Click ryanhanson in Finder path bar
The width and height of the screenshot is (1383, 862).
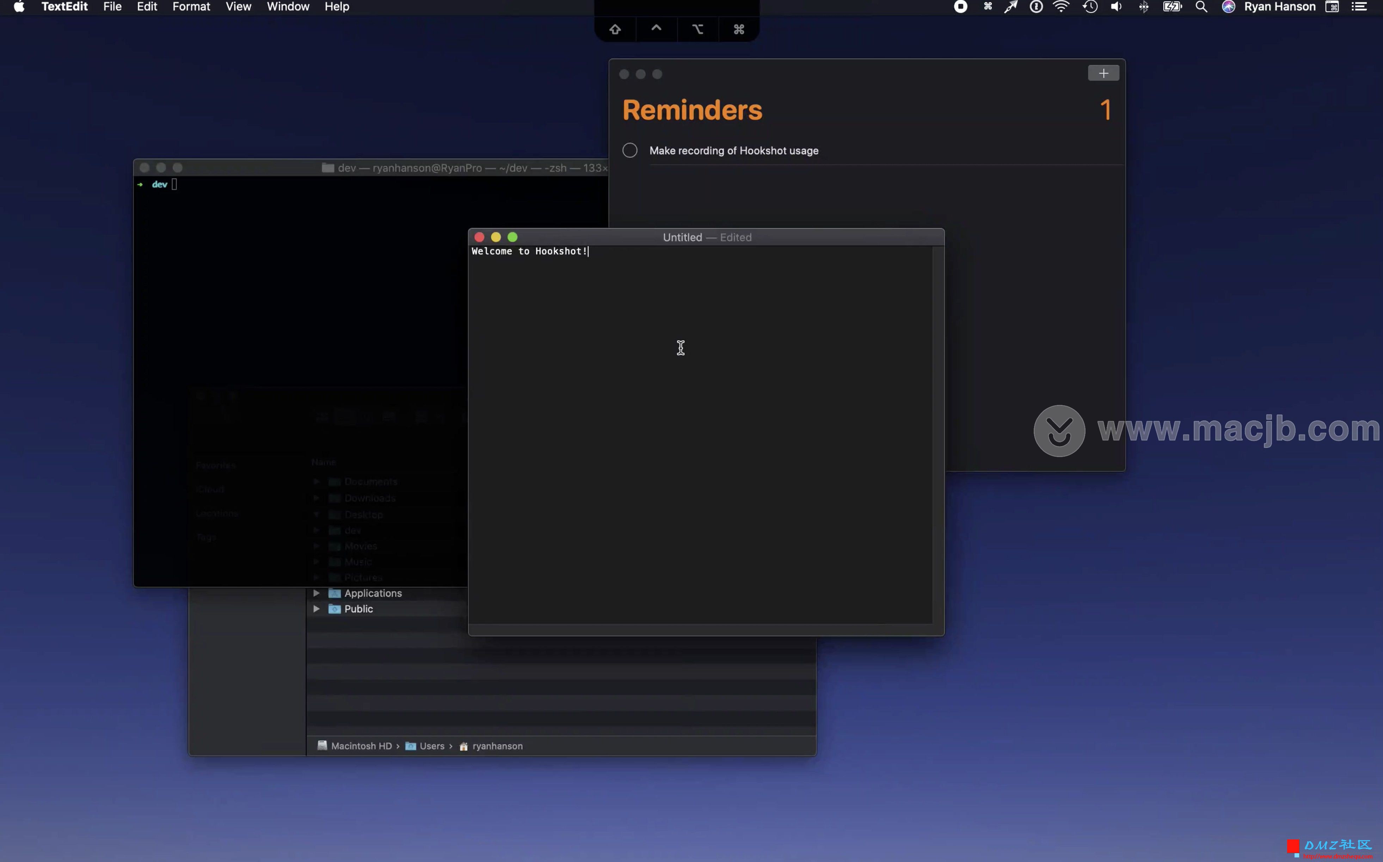coord(491,746)
